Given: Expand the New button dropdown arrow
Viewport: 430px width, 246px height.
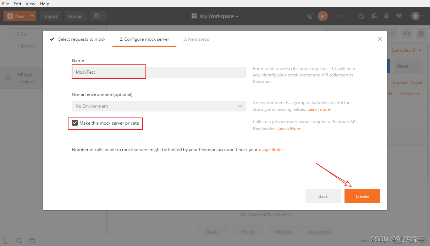Looking at the screenshot, I should point(32,16).
